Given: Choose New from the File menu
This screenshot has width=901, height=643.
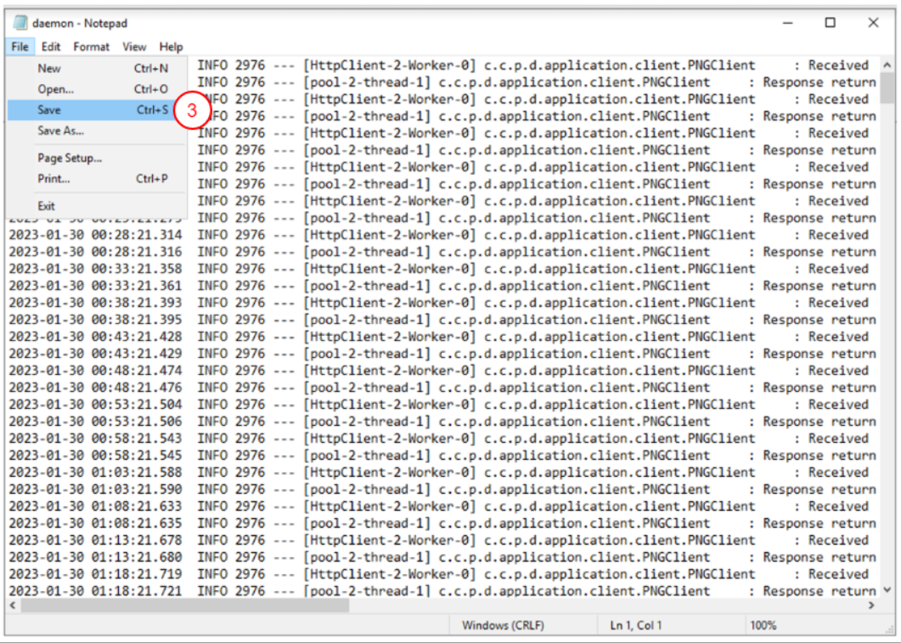Looking at the screenshot, I should (97, 69).
